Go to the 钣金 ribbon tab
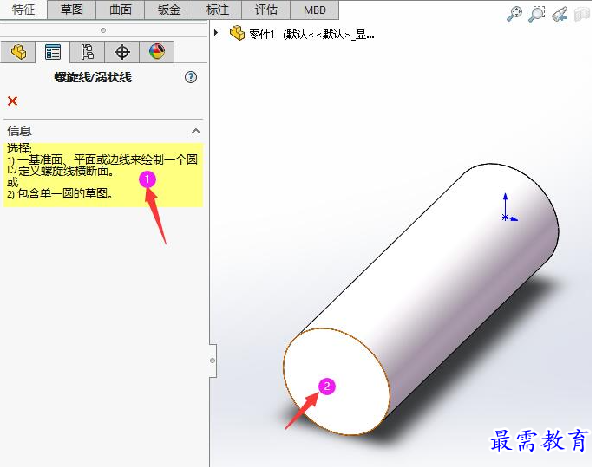Screen dimensions: 596x468 point(169,10)
